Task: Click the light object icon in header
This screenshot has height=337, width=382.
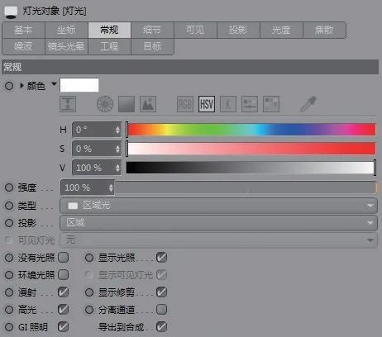Action: point(11,12)
